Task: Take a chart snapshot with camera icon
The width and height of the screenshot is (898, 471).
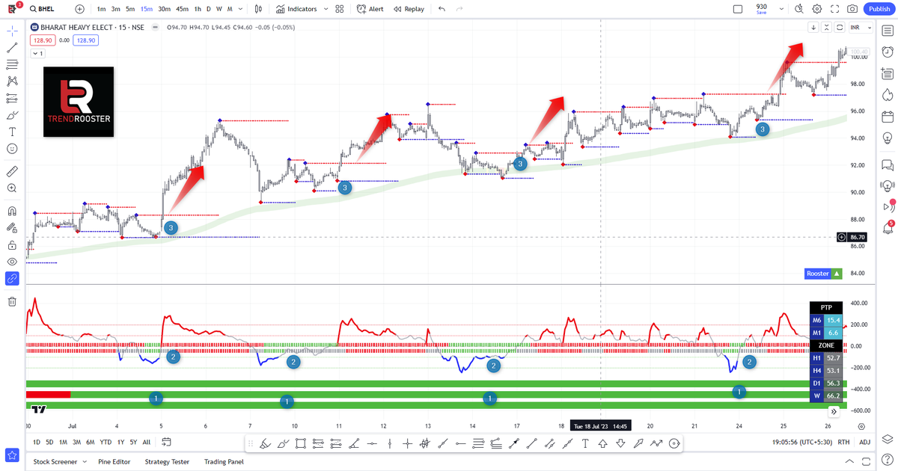Action: point(852,9)
